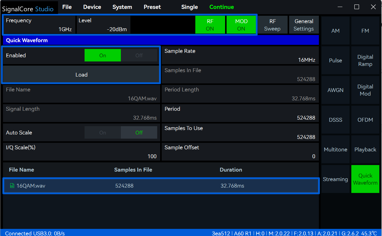This screenshot has width=382, height=236.
Task: Click the File Name 16QAM.wav readout field
Action: pos(81,94)
